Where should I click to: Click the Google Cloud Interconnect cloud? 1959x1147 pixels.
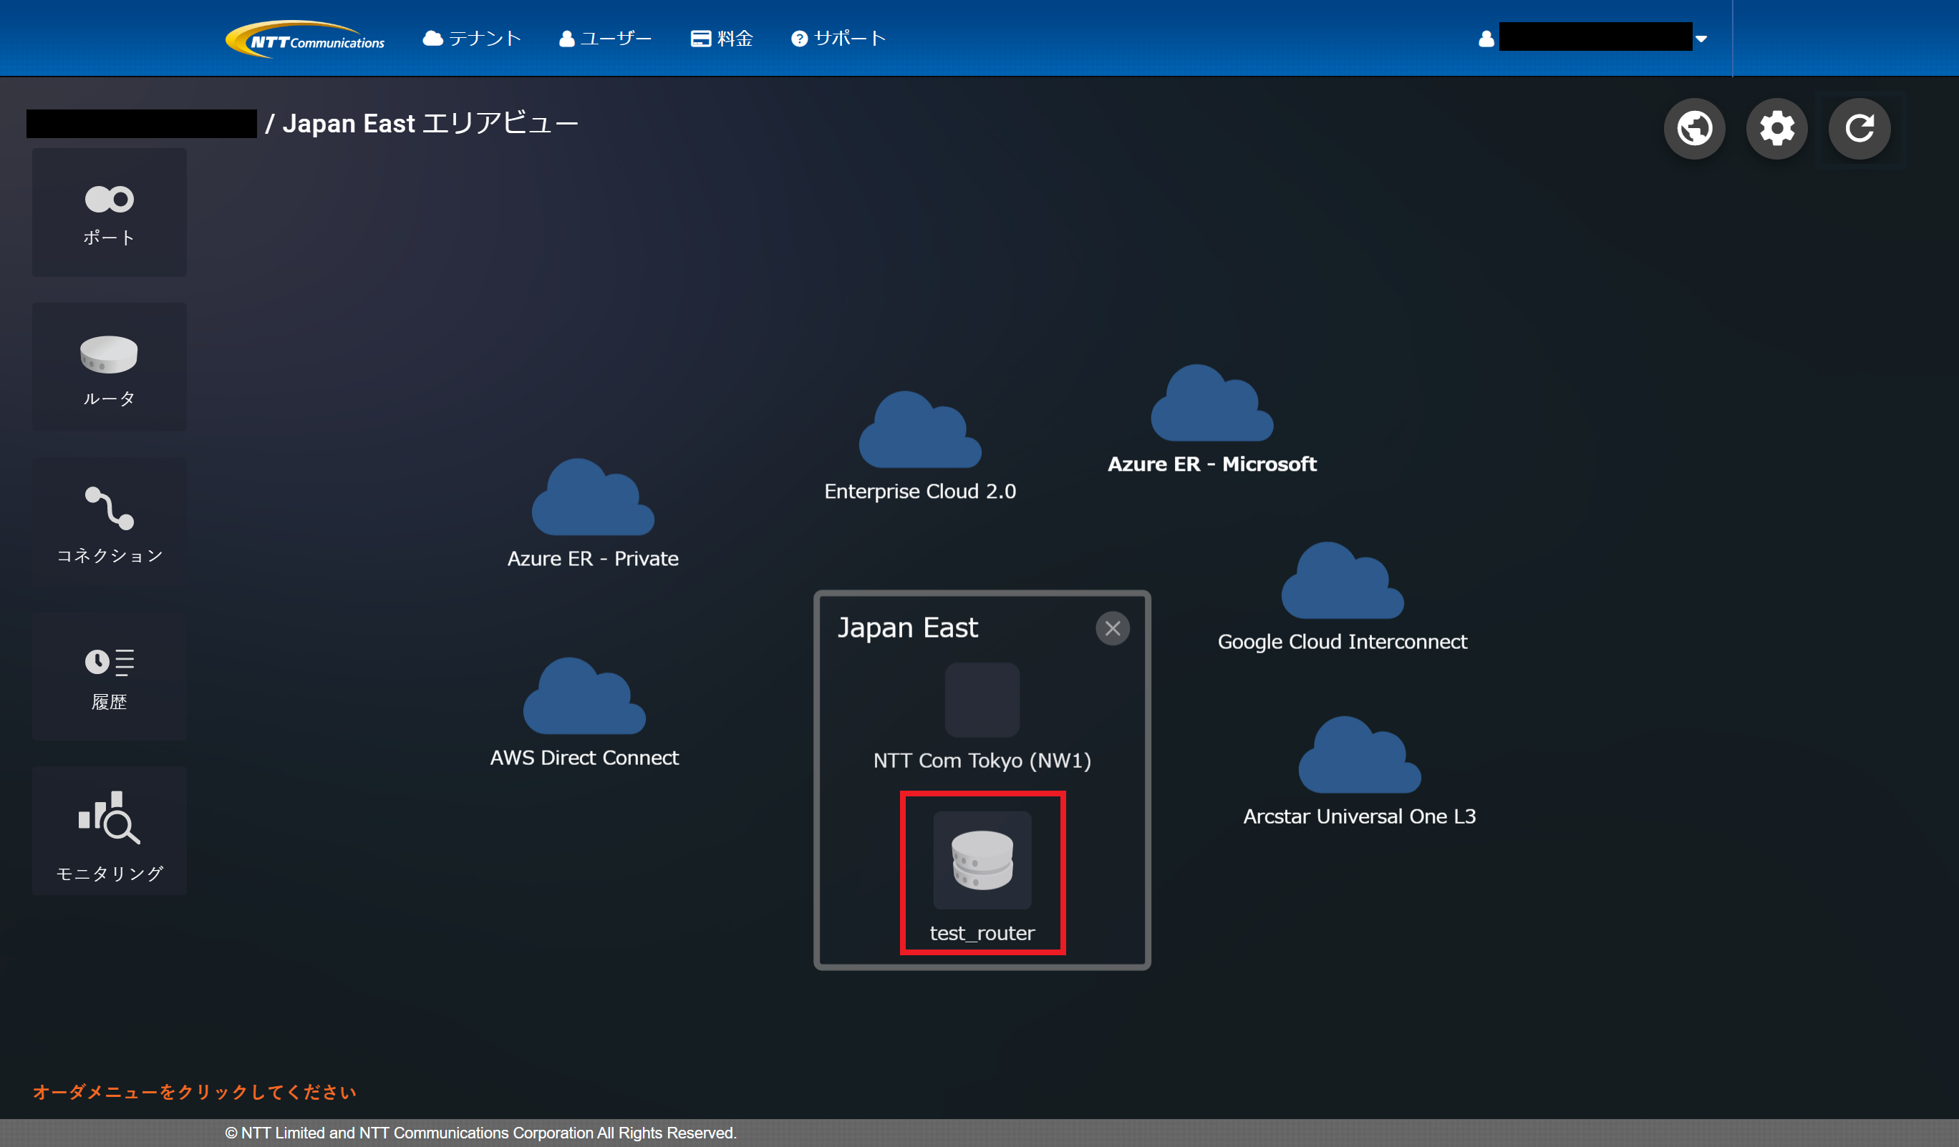(1342, 582)
